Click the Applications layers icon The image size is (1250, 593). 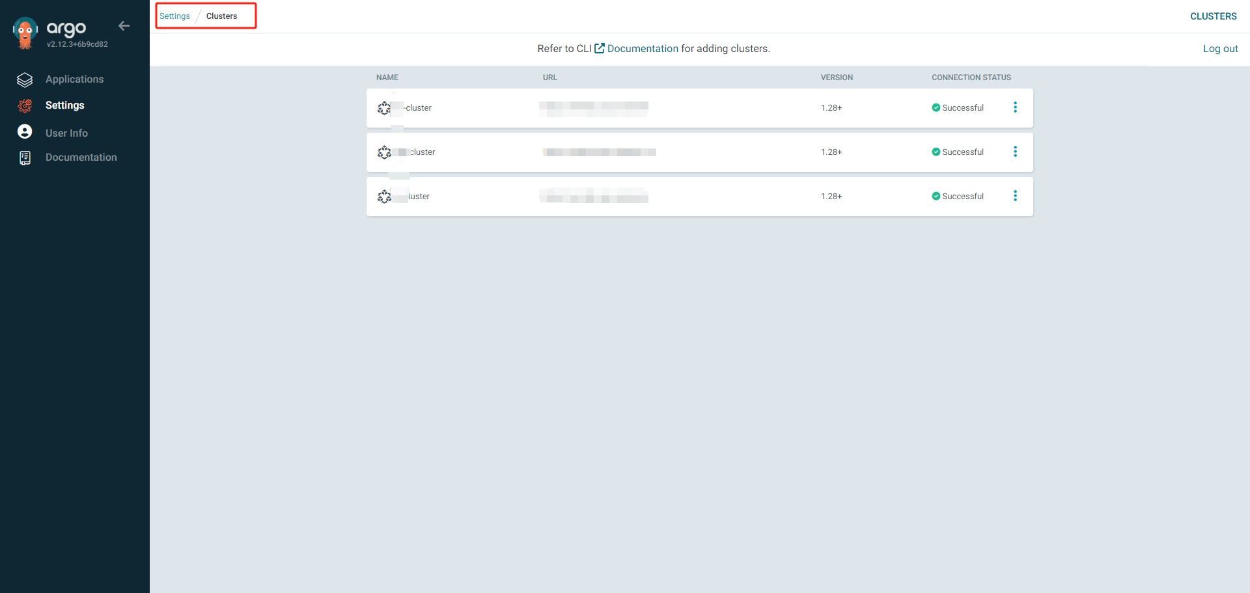click(25, 80)
